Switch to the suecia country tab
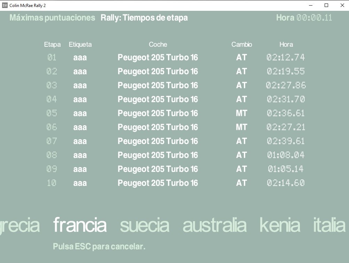The width and height of the screenshot is (349, 263). tap(145, 225)
